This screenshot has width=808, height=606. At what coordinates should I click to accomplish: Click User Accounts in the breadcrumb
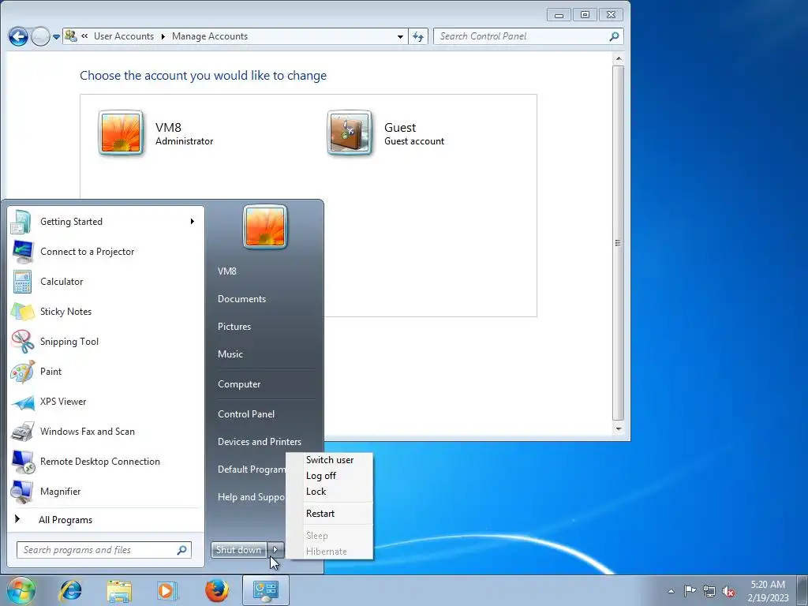click(124, 36)
